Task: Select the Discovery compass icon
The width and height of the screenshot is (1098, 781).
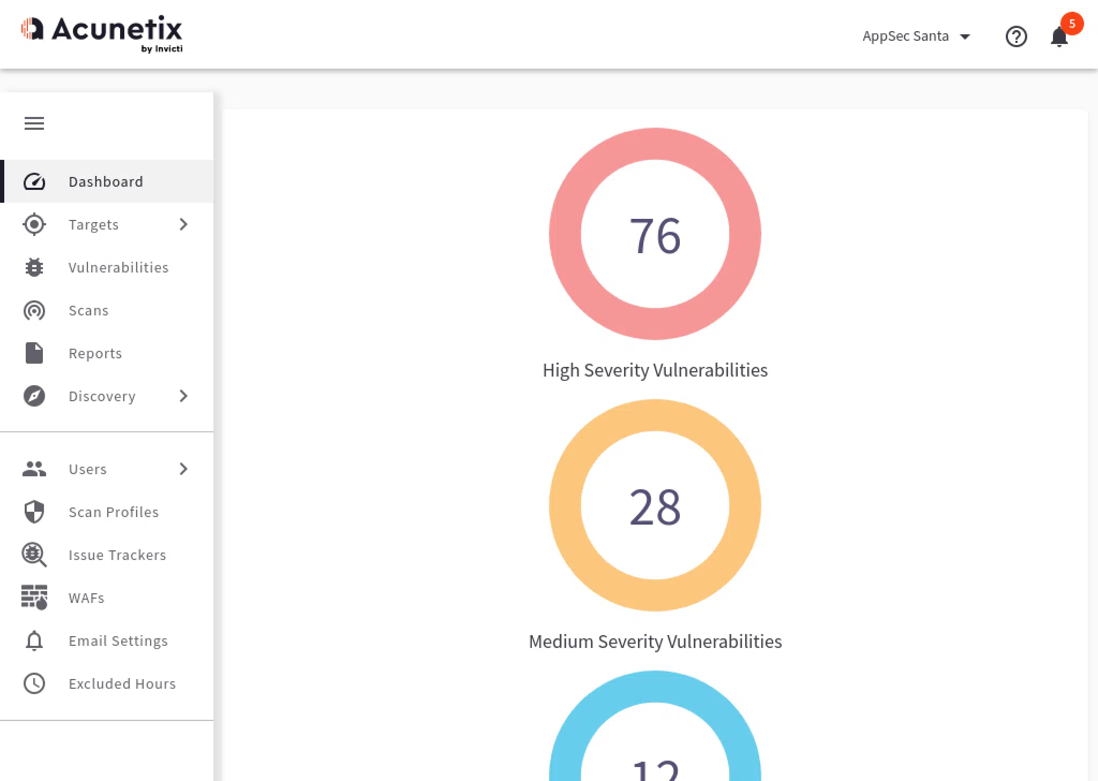Action: click(34, 396)
